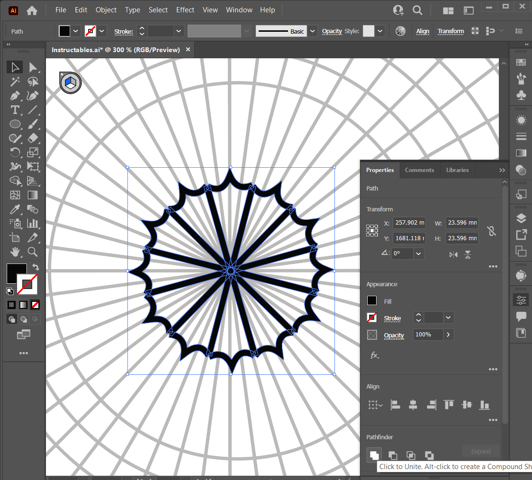The height and width of the screenshot is (480, 532).
Task: Open the Object menu
Action: [106, 10]
